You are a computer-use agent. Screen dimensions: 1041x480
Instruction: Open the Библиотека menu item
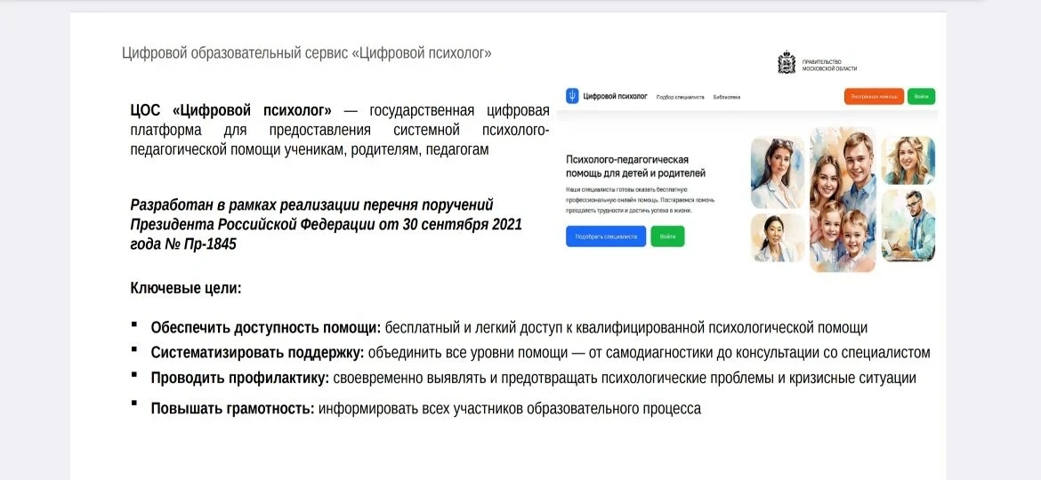point(727,97)
